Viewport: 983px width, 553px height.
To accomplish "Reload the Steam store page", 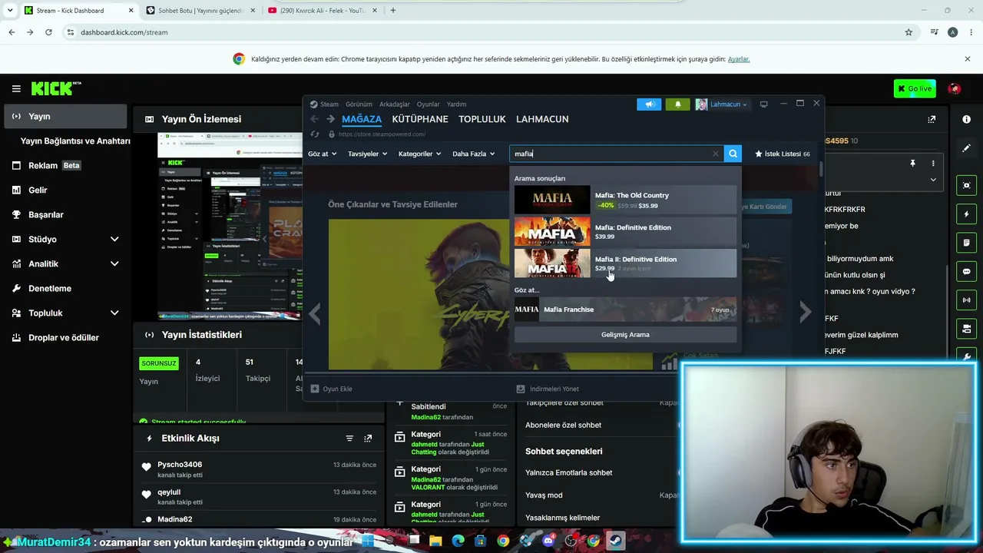I will tap(314, 134).
